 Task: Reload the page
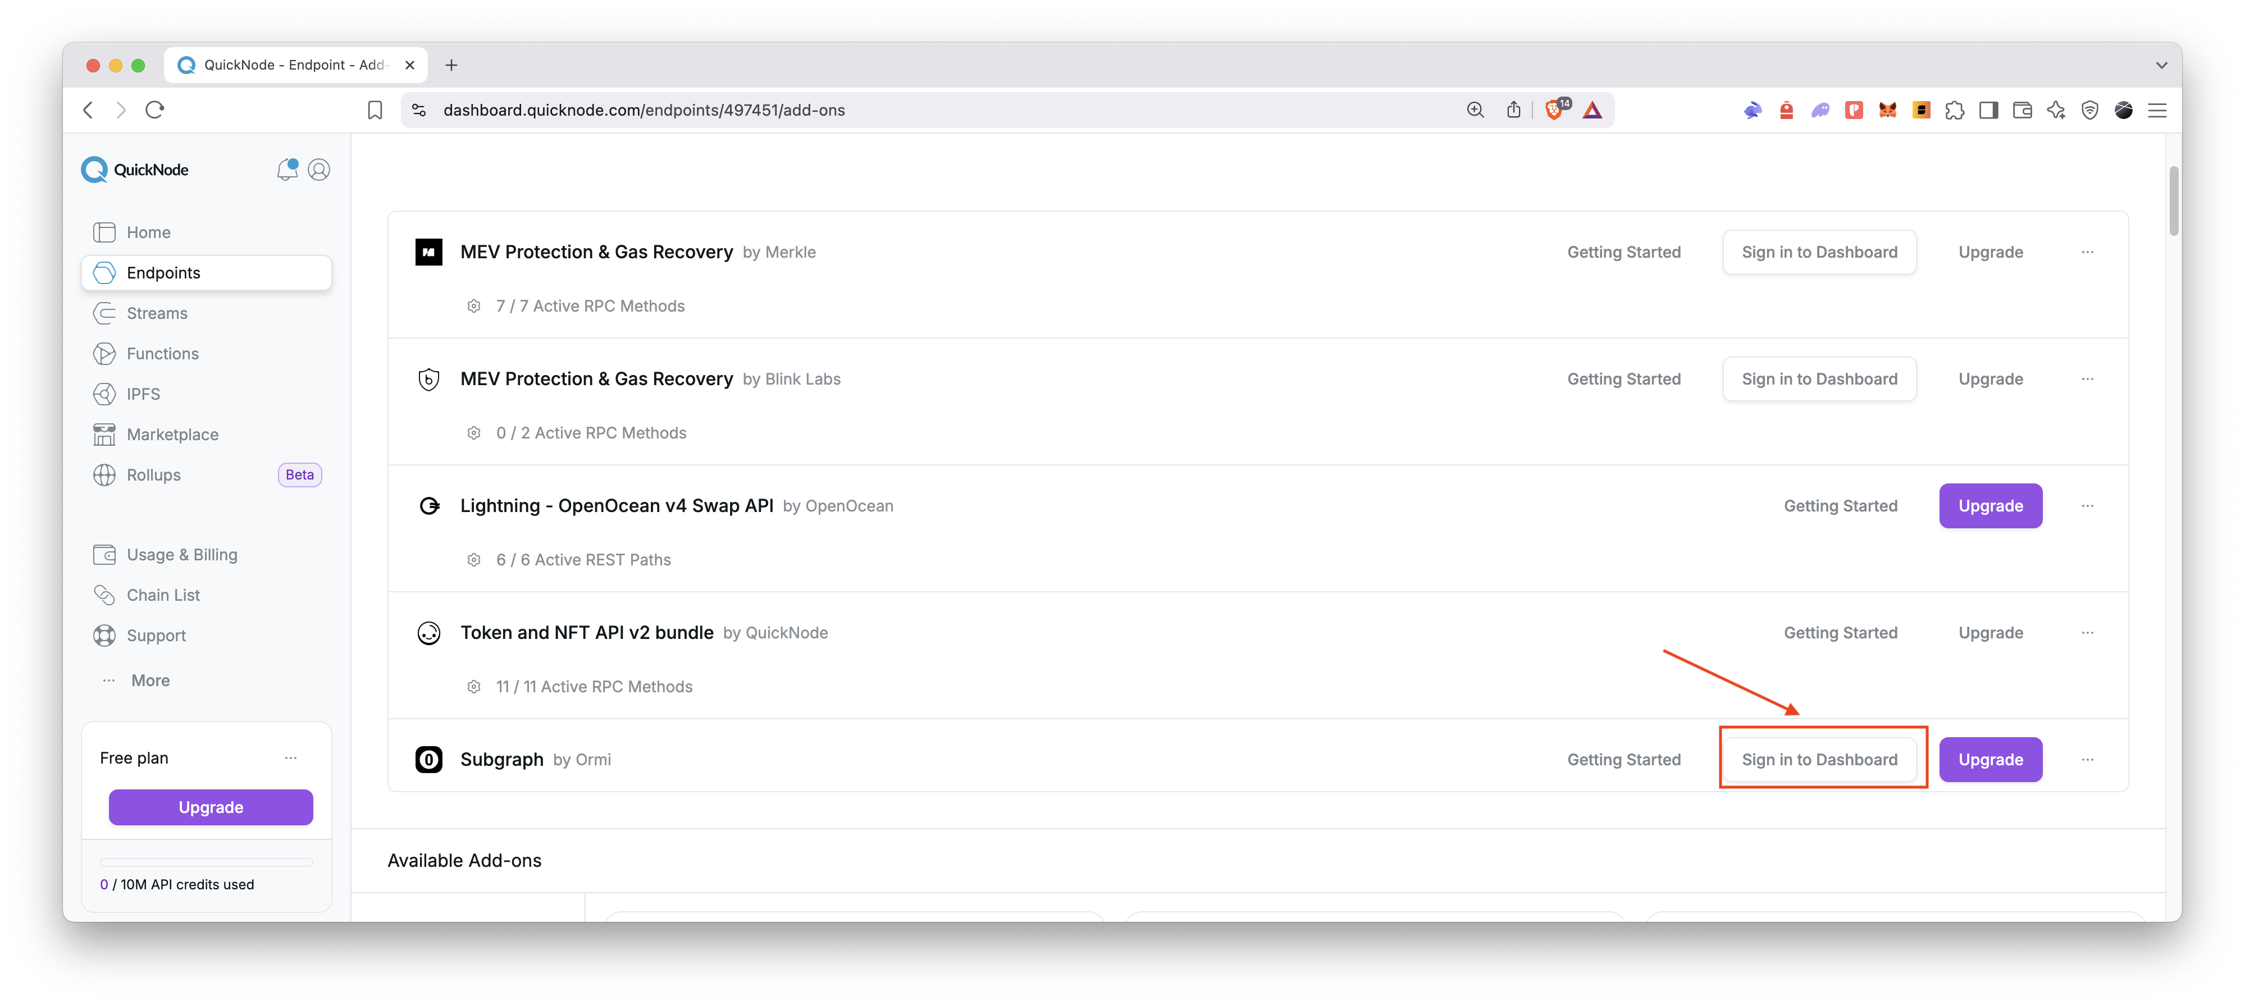click(x=155, y=110)
